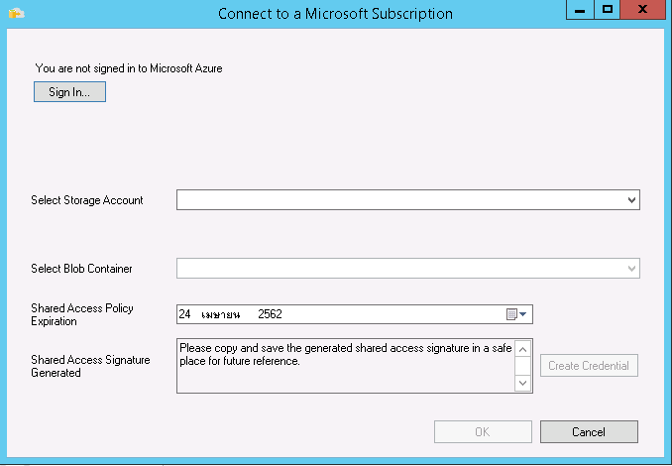The width and height of the screenshot is (672, 466).
Task: Maximize the Connect to Microsoft Subscription window
Action: [x=608, y=10]
